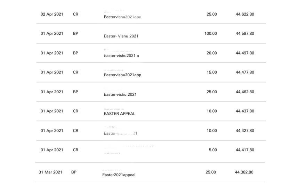Select the 02 Apr 2021 Eastervishu2021ape transaction
The image size is (298, 188).
[151, 14]
